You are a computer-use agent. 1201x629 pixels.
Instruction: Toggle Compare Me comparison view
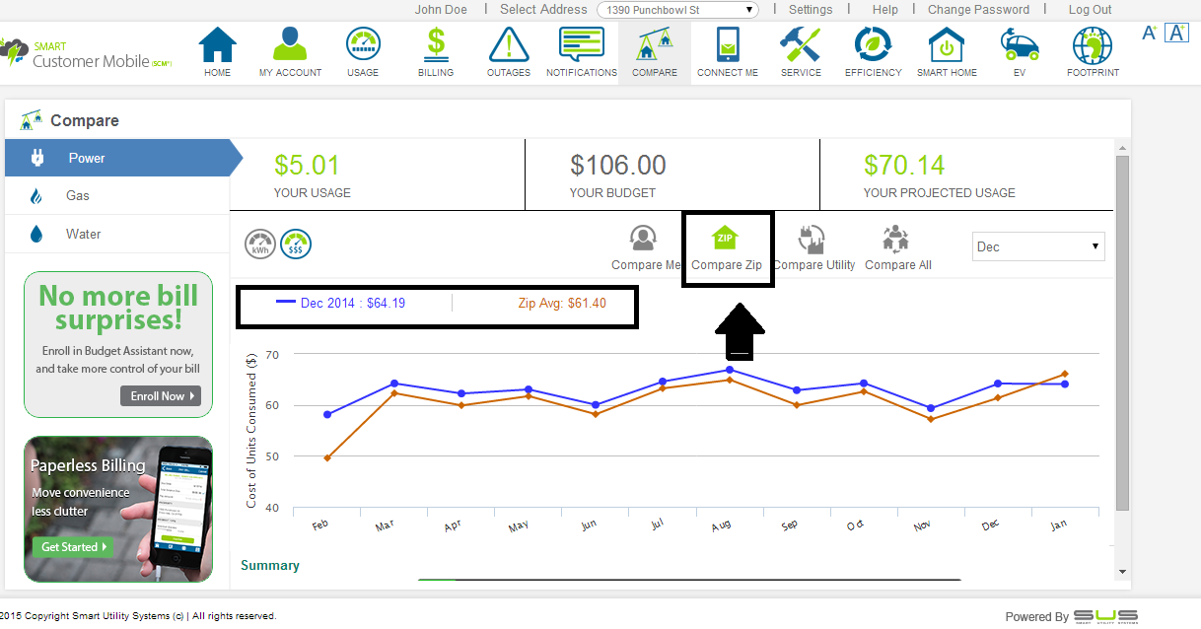645,240
